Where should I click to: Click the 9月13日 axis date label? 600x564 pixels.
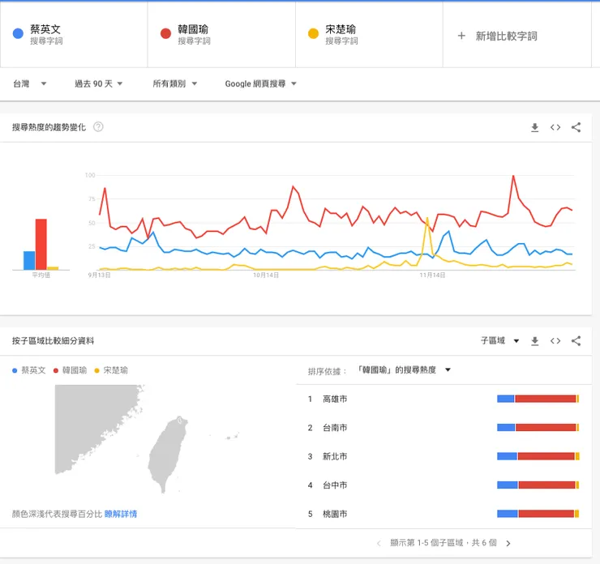[x=100, y=276]
